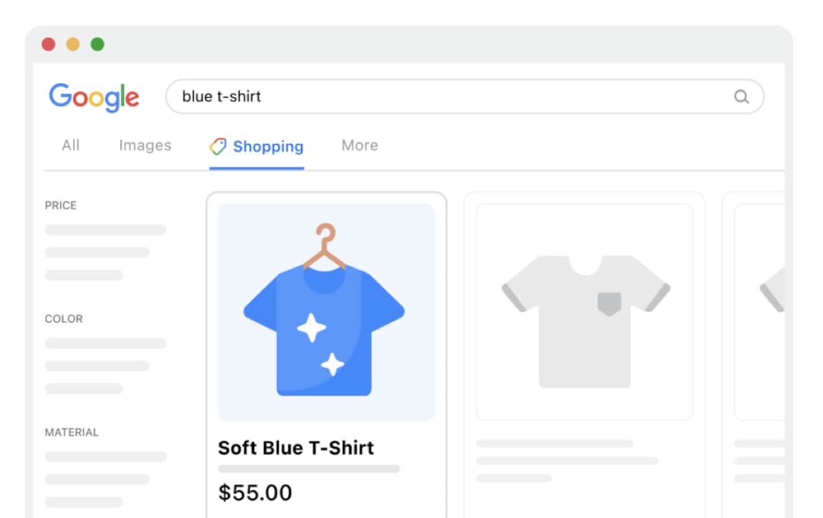Click the $55.00 price
Viewport: 823px width, 518px height.
(255, 493)
